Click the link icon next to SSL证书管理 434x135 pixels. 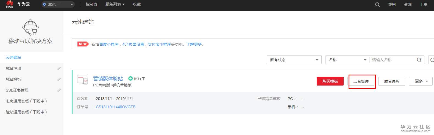point(59,90)
